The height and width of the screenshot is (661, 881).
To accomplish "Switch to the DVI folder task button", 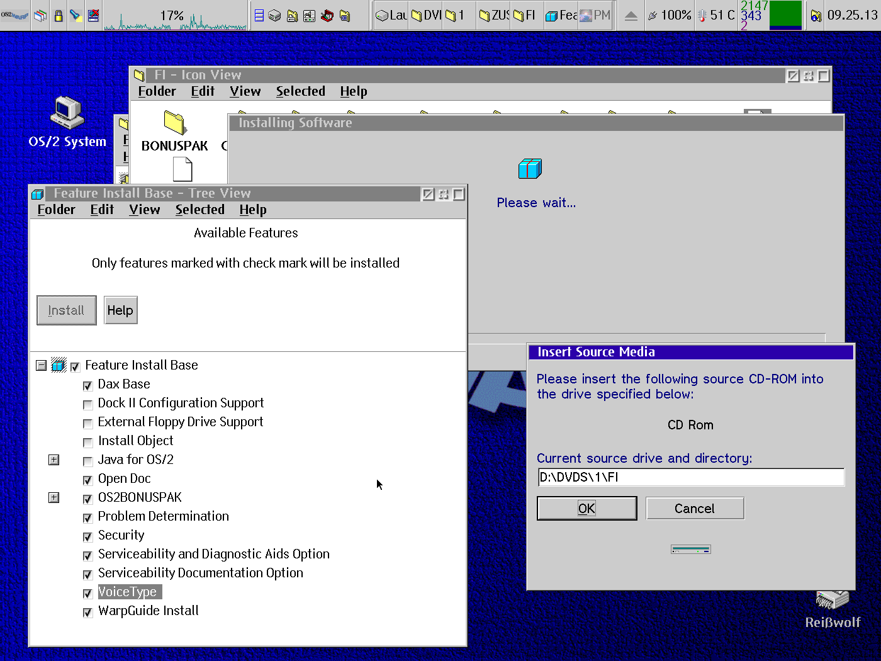I will [x=427, y=15].
